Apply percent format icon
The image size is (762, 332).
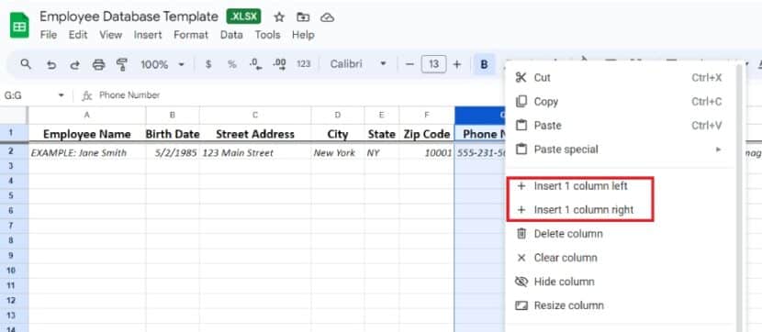point(231,64)
